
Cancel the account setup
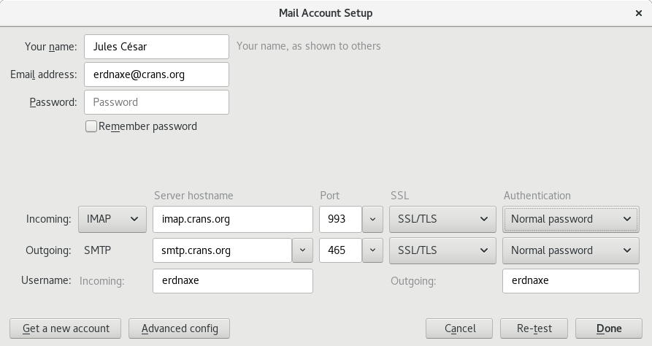click(x=459, y=328)
